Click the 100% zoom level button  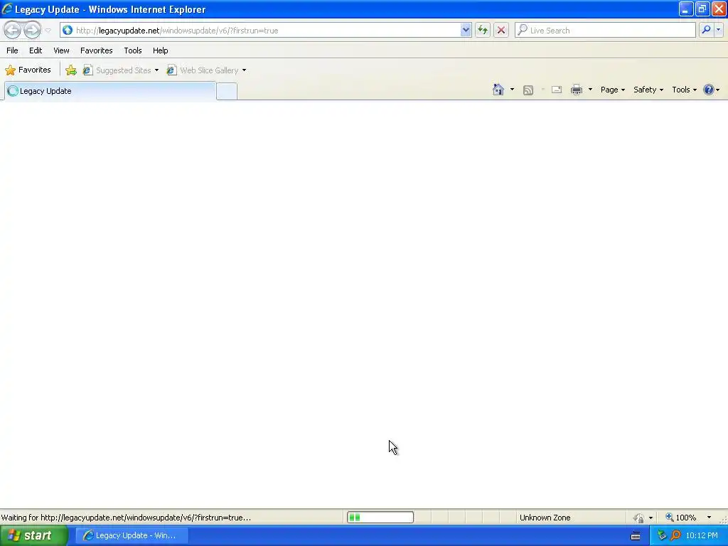(x=681, y=518)
